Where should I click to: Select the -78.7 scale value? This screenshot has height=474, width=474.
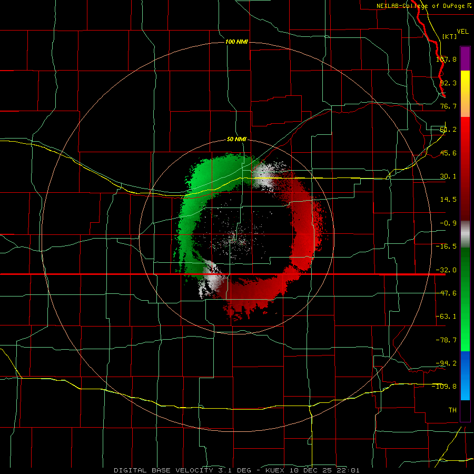446,340
